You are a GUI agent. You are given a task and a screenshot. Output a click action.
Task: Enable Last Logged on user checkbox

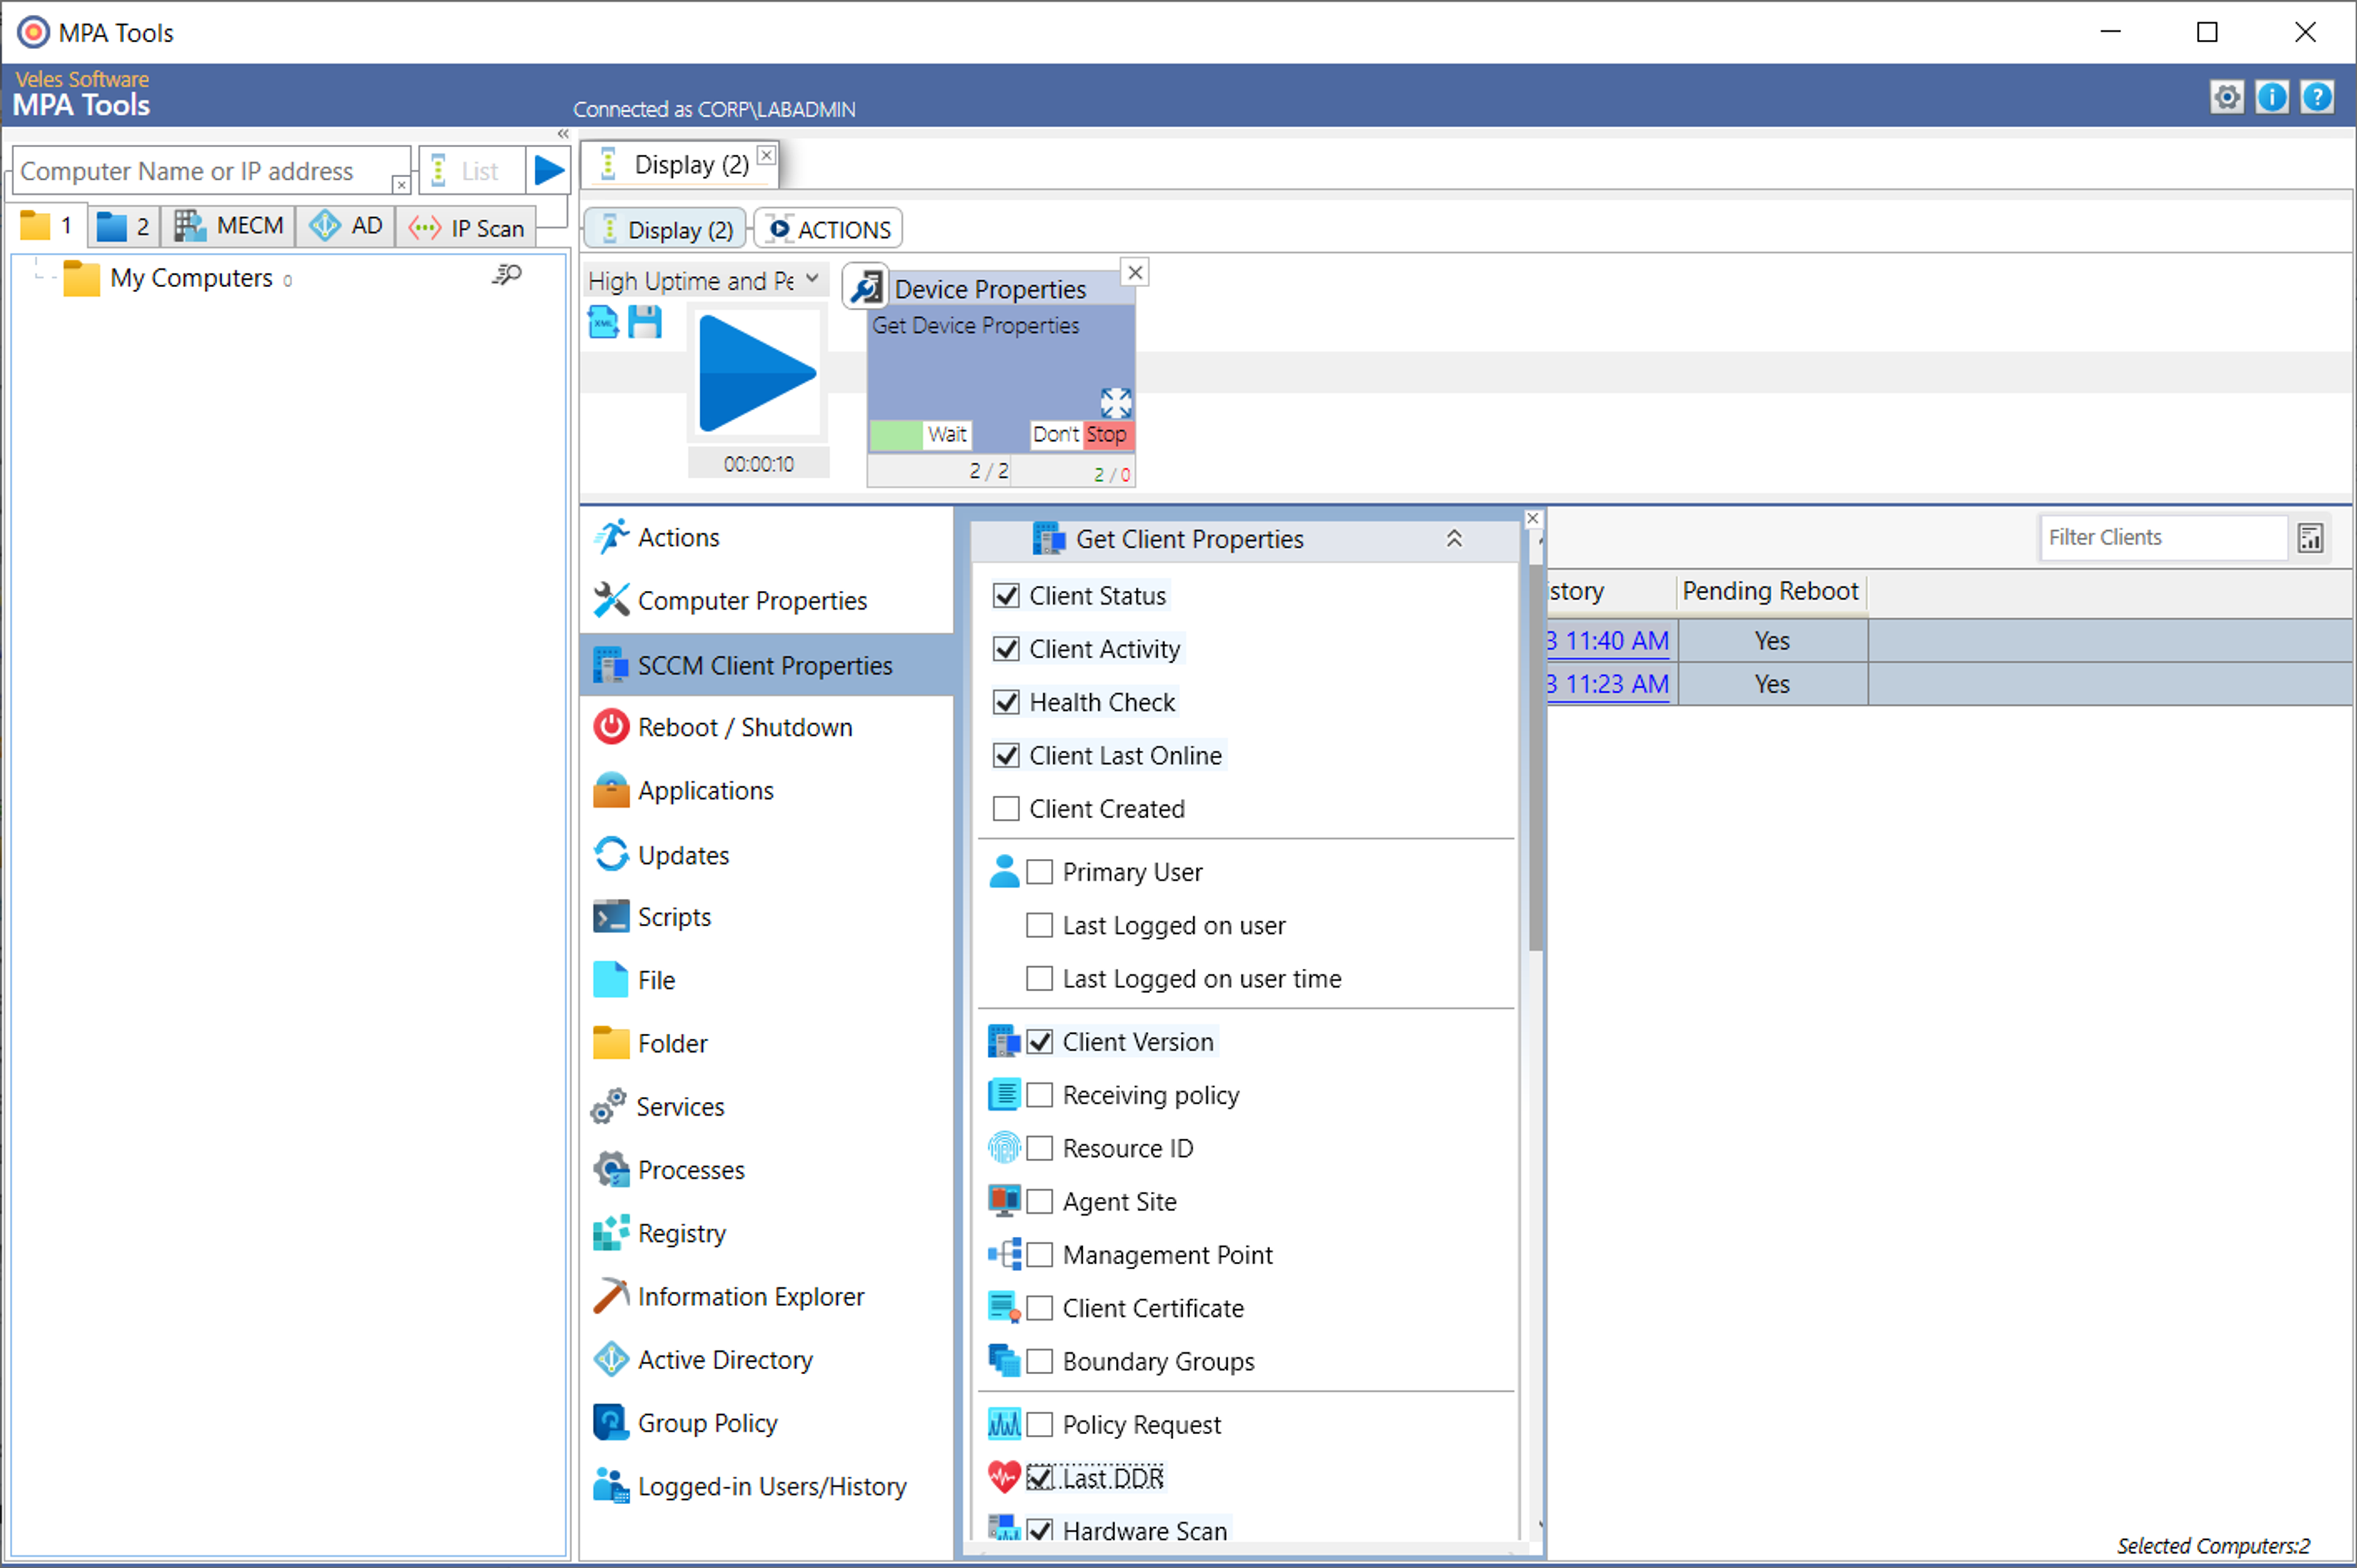1039,925
